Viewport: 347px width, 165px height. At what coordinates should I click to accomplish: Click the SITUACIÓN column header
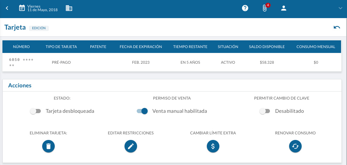click(228, 47)
